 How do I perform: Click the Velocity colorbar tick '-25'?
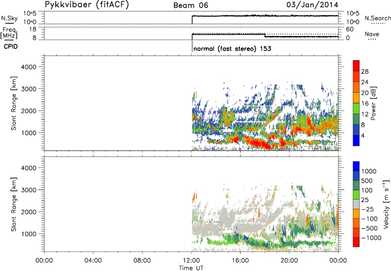(368, 209)
